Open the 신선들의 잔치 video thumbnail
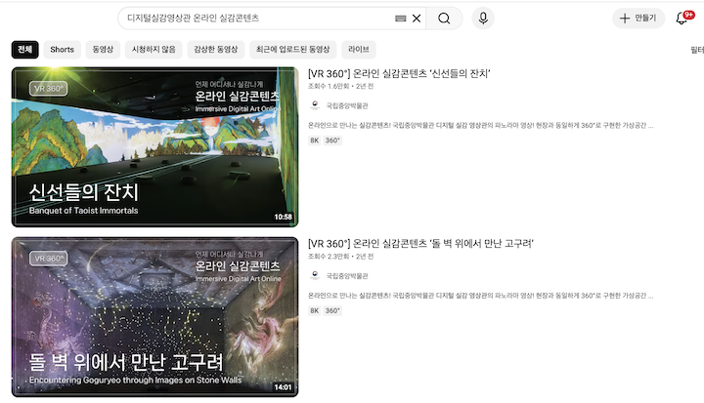This screenshot has height=403, width=704. pos(154,147)
